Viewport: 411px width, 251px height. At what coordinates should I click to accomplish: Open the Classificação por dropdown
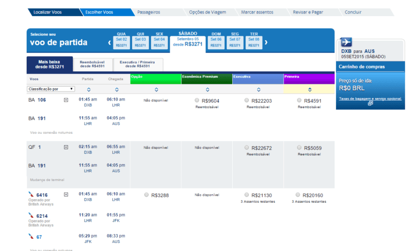click(51, 89)
